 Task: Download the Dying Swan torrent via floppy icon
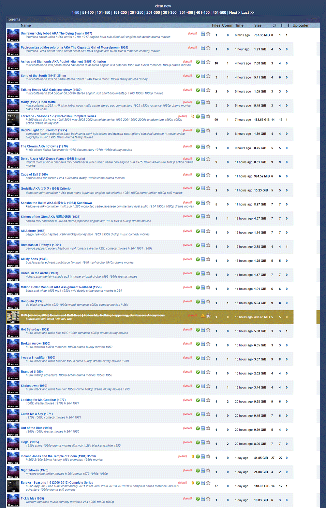point(203,34)
